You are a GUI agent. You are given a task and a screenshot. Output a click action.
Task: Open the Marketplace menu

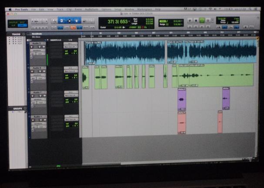144,10
